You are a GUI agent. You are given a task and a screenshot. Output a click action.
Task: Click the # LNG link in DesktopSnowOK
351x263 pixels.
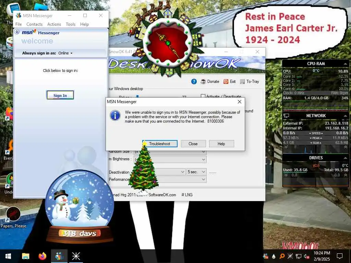click(x=187, y=195)
